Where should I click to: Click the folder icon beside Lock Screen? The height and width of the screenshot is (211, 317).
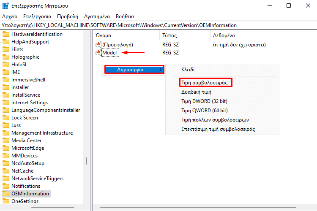click(x=6, y=118)
